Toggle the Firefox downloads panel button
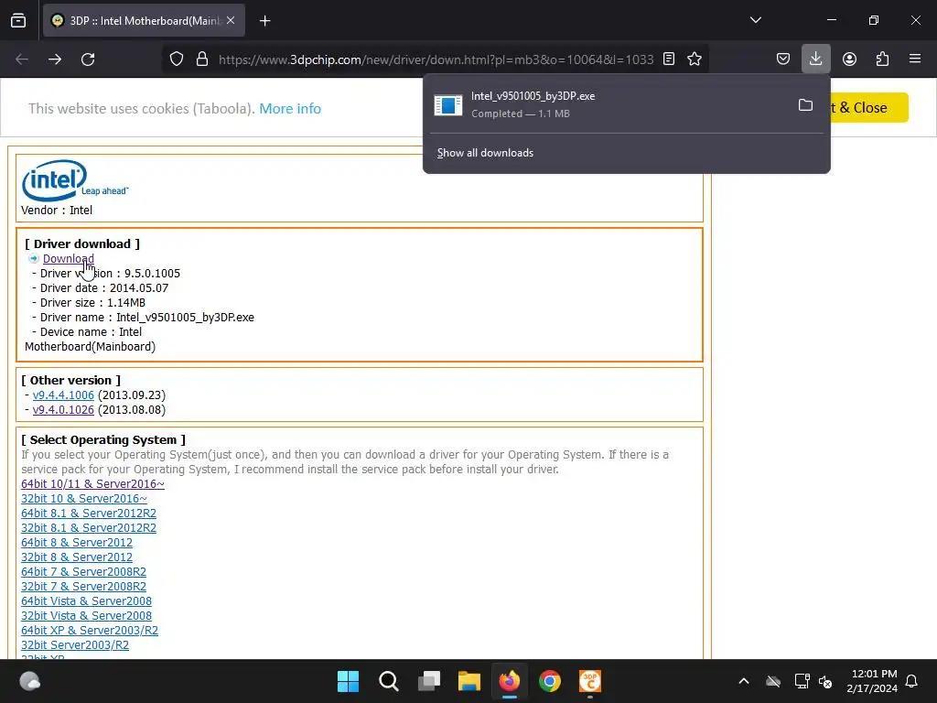937x703 pixels. (815, 59)
